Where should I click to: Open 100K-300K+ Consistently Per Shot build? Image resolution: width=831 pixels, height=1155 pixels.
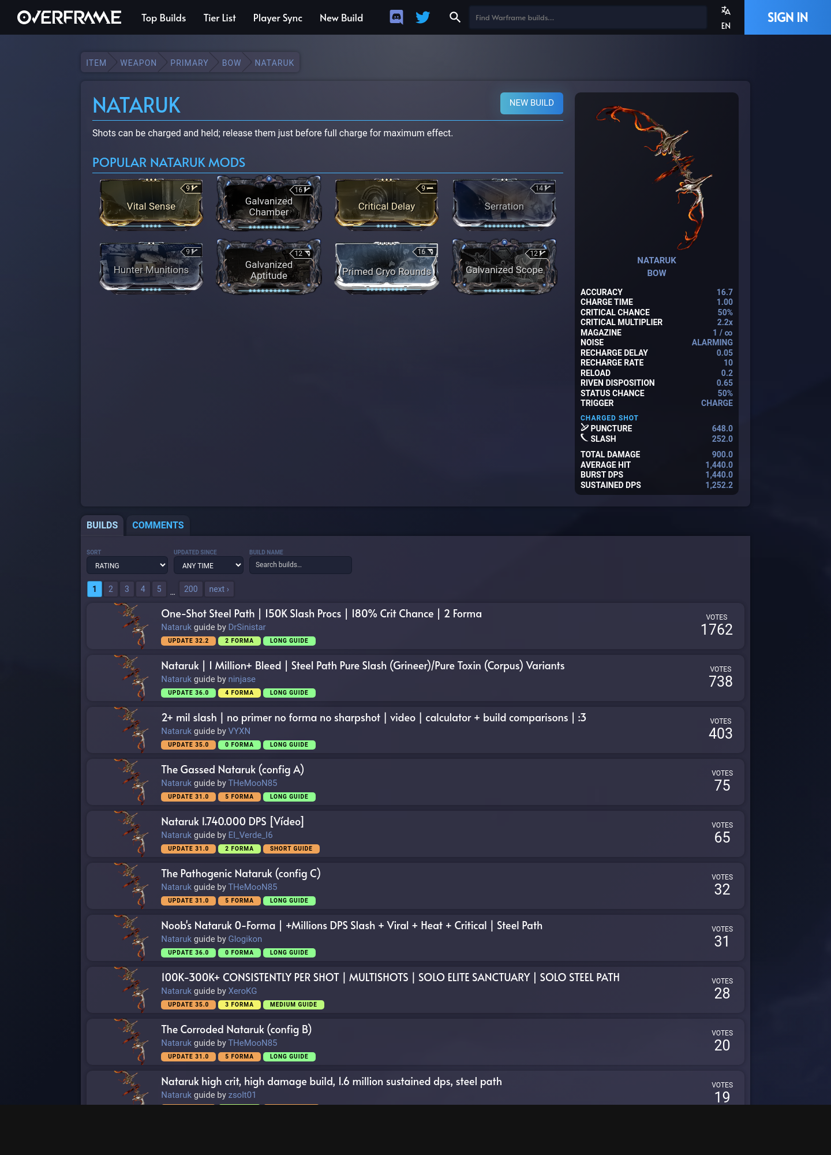(390, 978)
